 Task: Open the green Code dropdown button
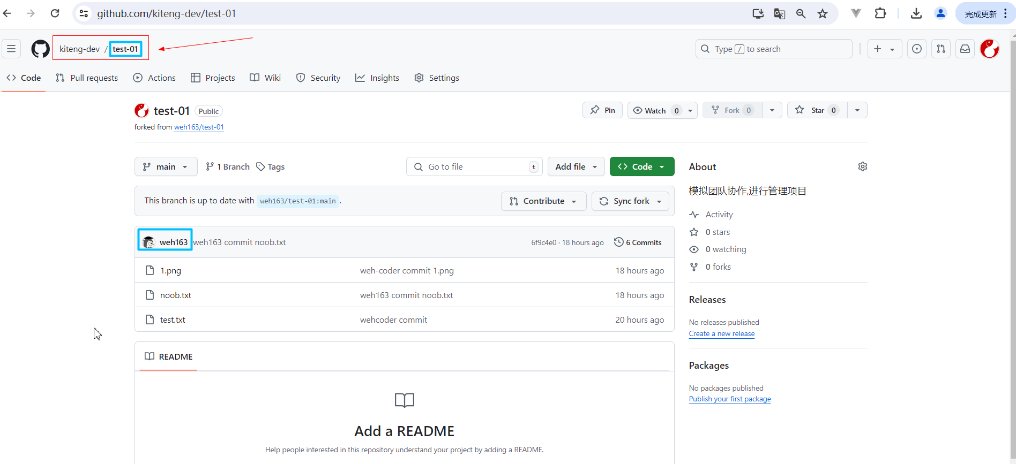(641, 166)
